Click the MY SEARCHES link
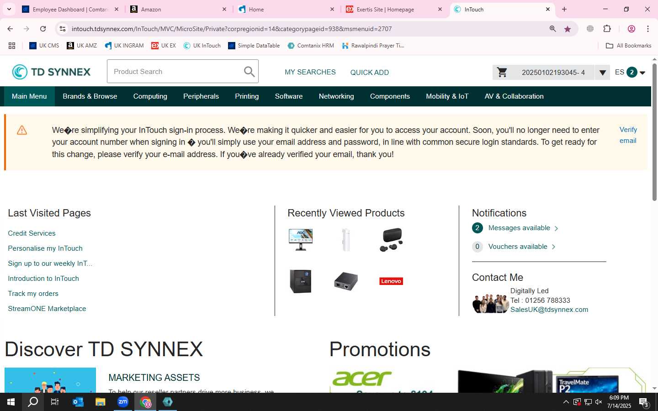The height and width of the screenshot is (411, 658). click(x=310, y=72)
